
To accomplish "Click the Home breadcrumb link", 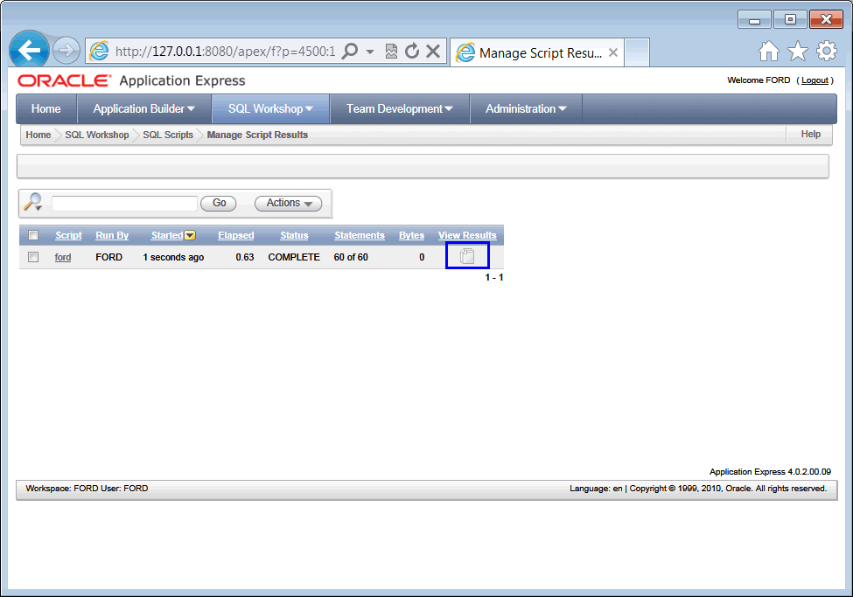I will pos(38,135).
